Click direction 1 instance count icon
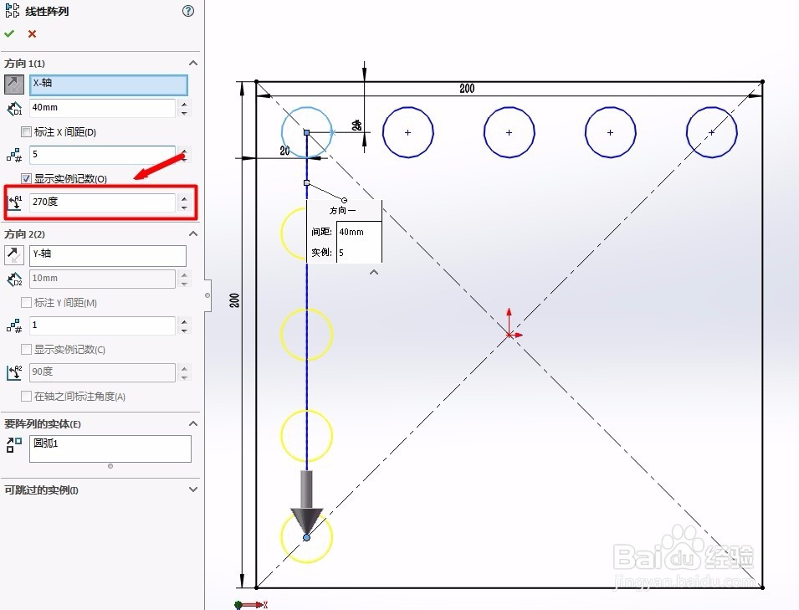The height and width of the screenshot is (610, 799). 14,155
